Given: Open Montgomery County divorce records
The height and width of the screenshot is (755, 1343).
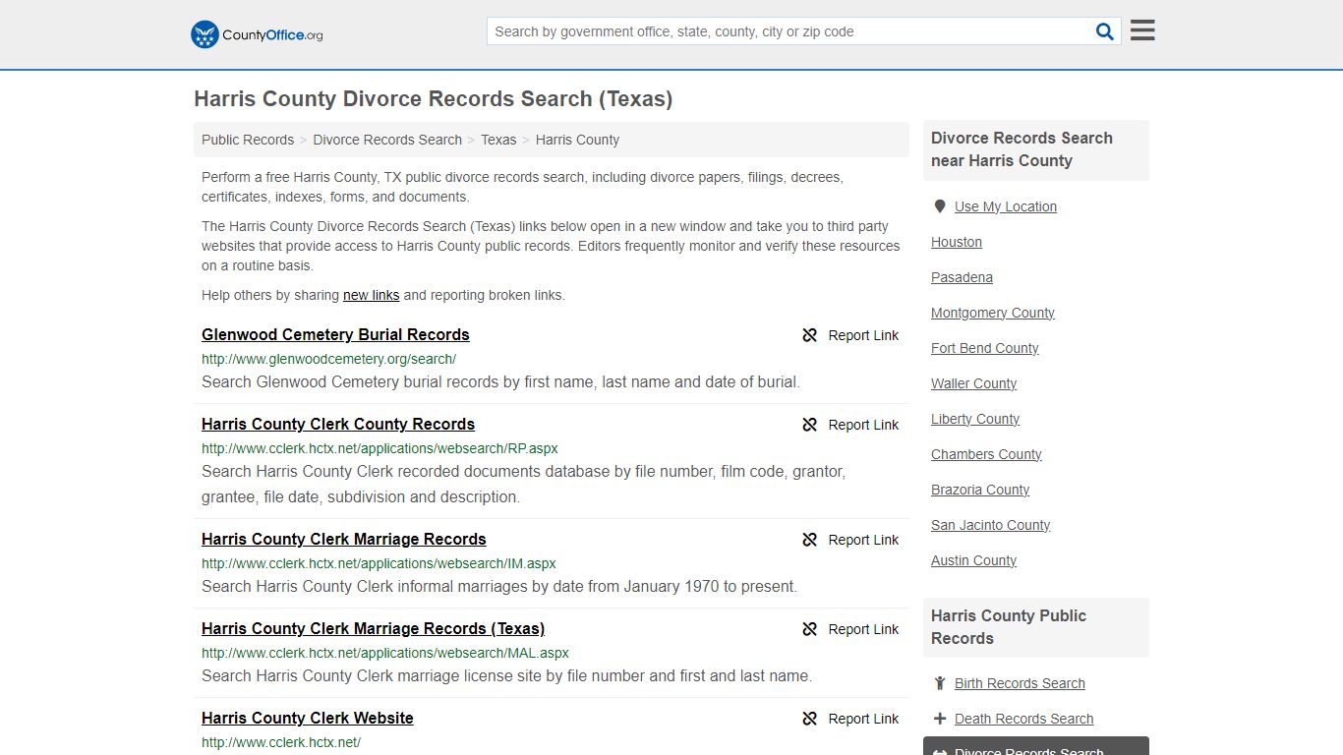Looking at the screenshot, I should (x=993, y=313).
